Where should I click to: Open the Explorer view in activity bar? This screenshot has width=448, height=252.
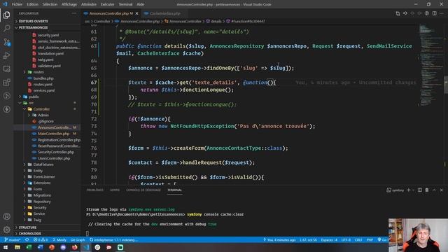click(x=6, y=15)
